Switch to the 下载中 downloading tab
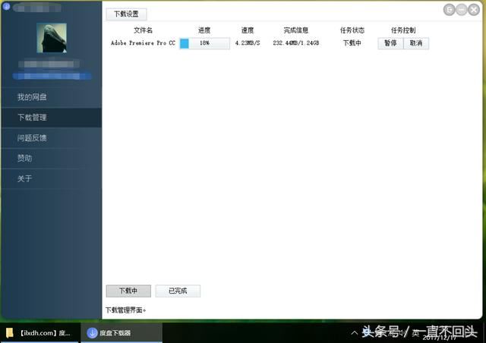The width and height of the screenshot is (486, 343). click(128, 291)
